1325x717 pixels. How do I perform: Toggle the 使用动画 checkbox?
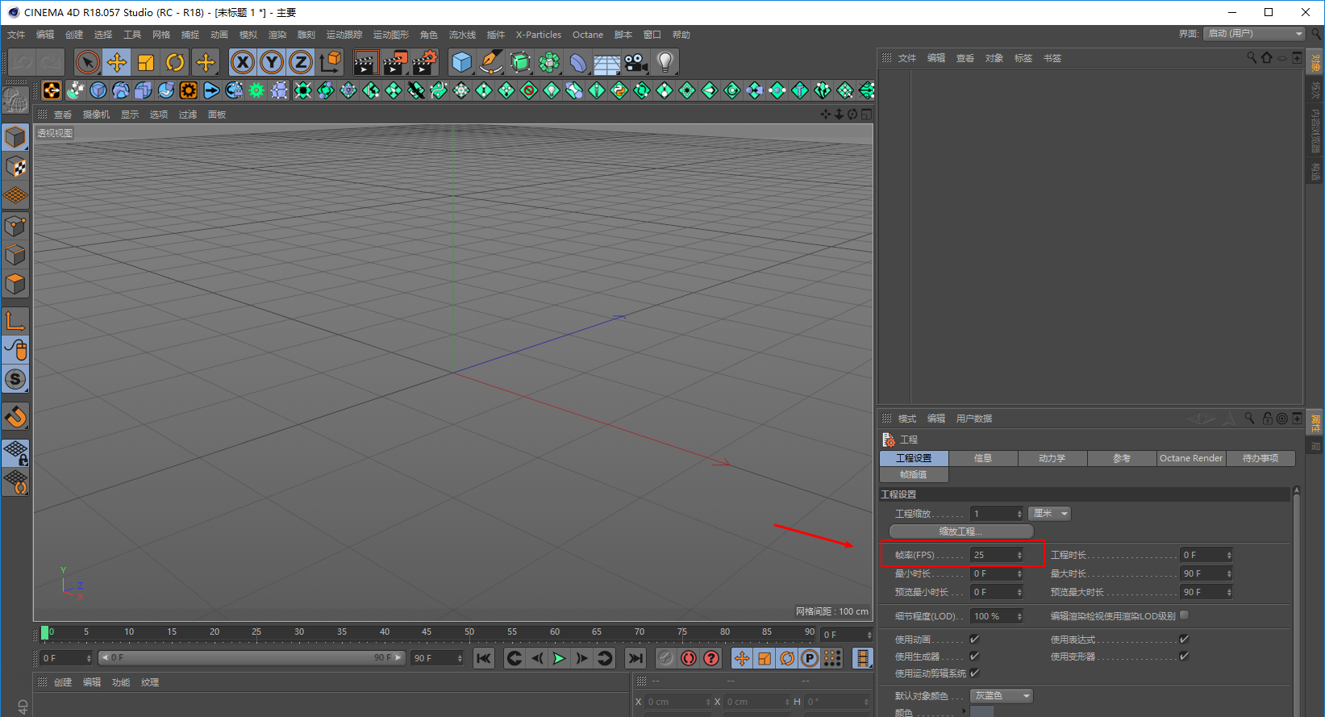974,639
